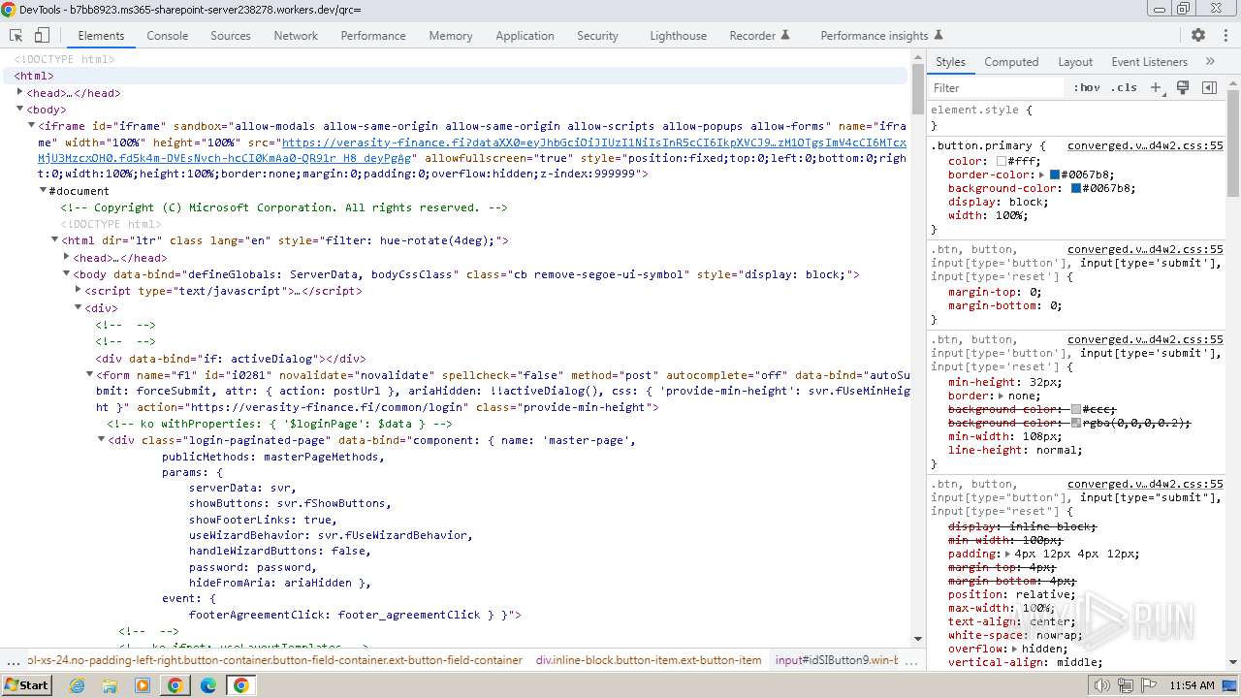Switch to the Sources tab
1241x698 pixels.
point(231,35)
